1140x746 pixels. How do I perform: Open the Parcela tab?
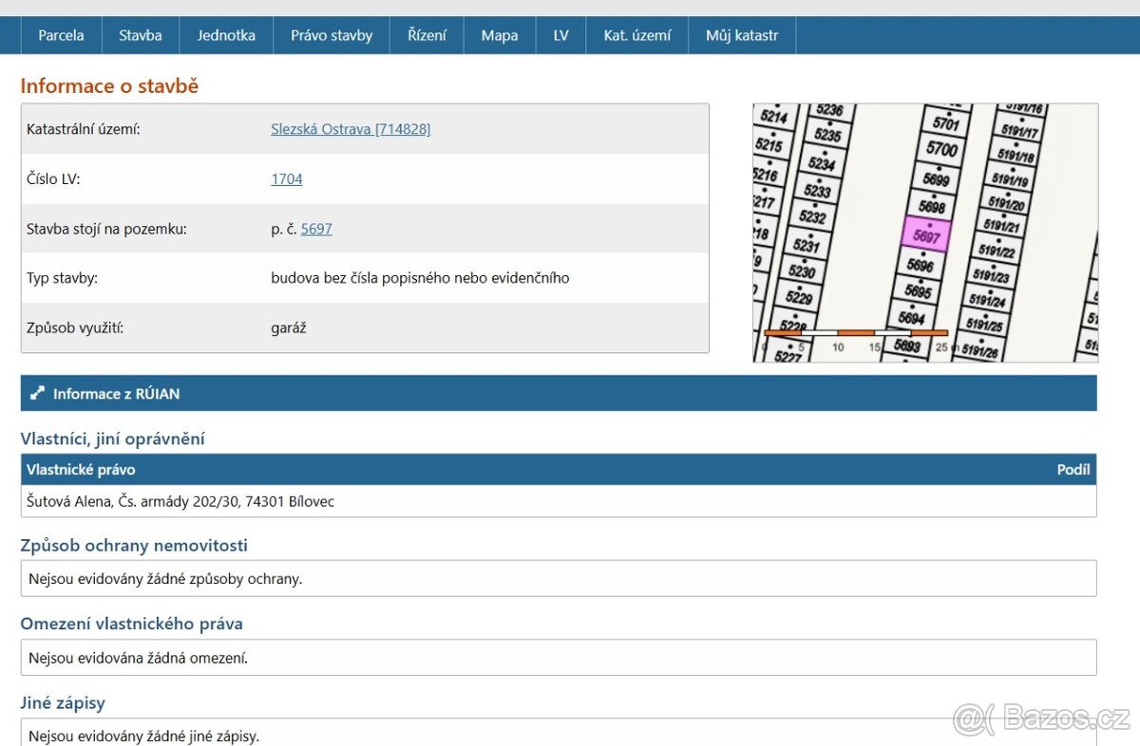[60, 34]
